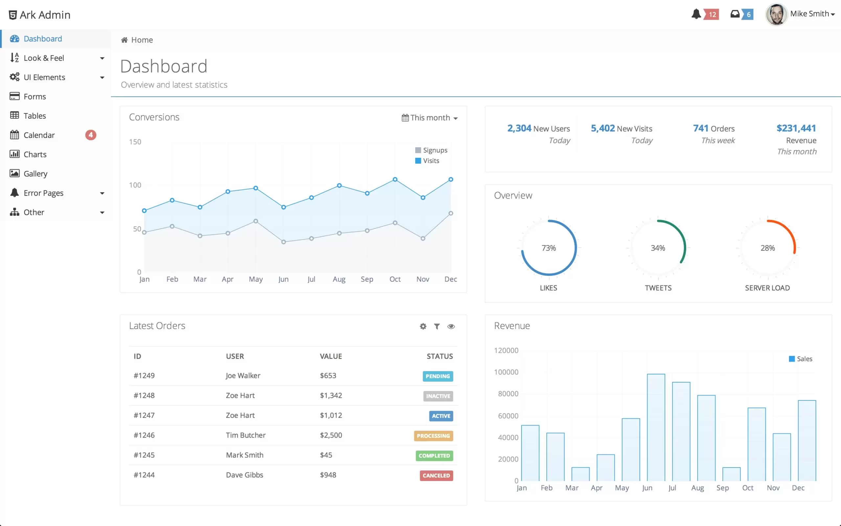Click the PENDING status label
The height and width of the screenshot is (526, 841).
pos(438,376)
